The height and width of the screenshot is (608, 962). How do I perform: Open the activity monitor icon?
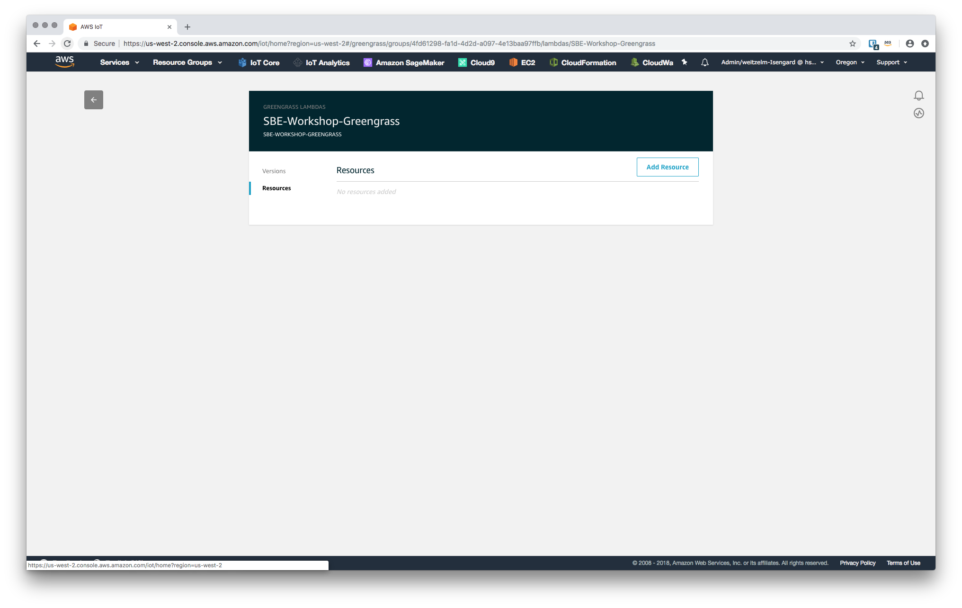(x=919, y=113)
